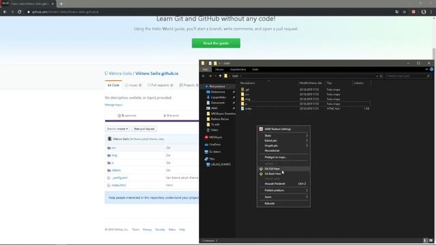Click Explorer address bar refresh icon

tap(381, 76)
